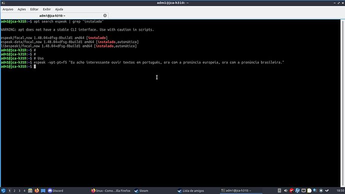The height and width of the screenshot is (194, 345).
Task: Open the Steam tray icon
Action: pos(327,190)
